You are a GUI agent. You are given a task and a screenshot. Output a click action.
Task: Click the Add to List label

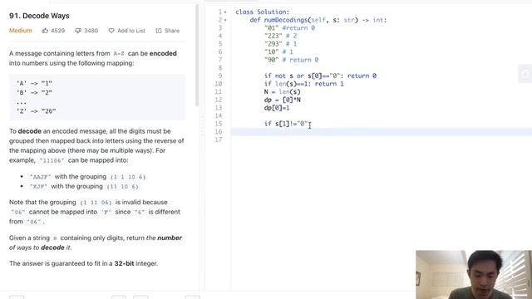coord(131,31)
